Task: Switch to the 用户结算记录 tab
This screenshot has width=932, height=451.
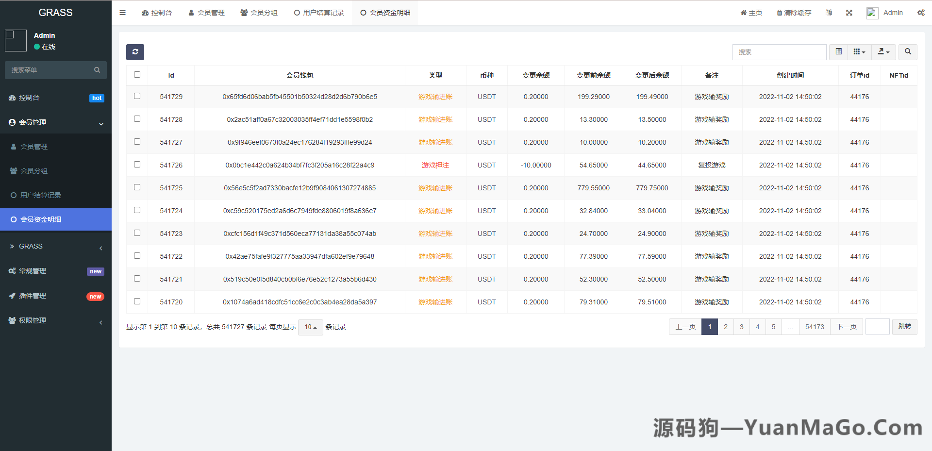Action: tap(319, 13)
